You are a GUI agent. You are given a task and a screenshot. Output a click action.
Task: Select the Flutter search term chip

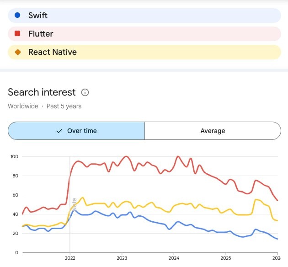coord(144,33)
